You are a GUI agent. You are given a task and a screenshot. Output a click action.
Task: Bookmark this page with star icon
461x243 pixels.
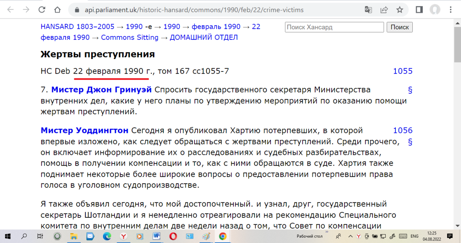tap(400, 10)
